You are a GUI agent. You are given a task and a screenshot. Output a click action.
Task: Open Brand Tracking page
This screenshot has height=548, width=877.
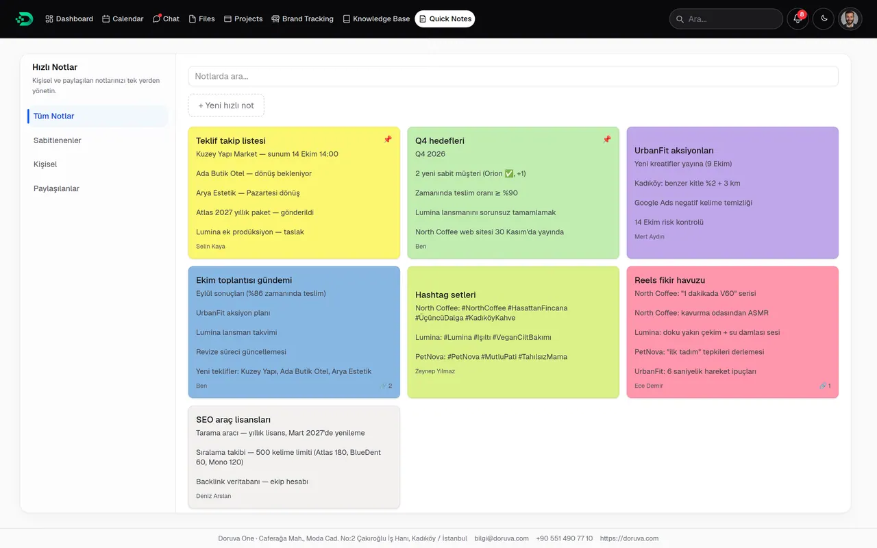coord(302,19)
